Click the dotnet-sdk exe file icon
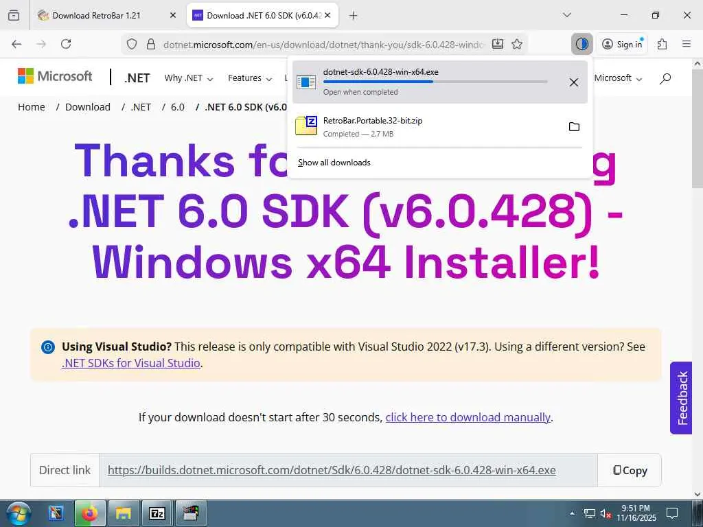This screenshot has height=527, width=703. [x=306, y=82]
